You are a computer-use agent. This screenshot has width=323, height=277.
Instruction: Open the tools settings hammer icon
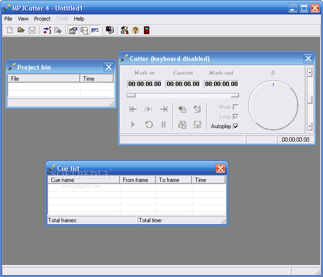tap(125, 30)
